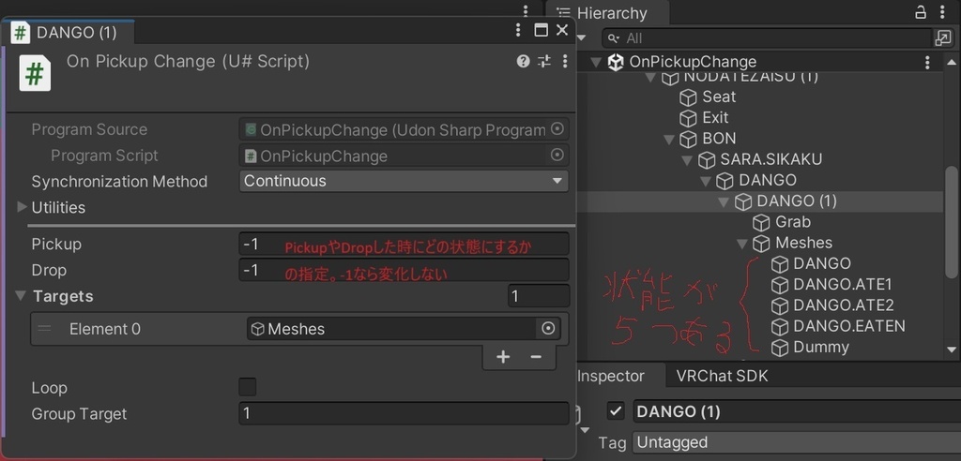Close the DANGO (1) properties window
The width and height of the screenshot is (961, 461).
[x=561, y=30]
